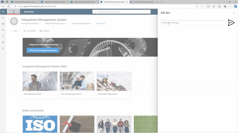This screenshot has height=133, width=238.
Task: Switch to the Chat Michael Kammerer browser tab
Action: point(143,2)
